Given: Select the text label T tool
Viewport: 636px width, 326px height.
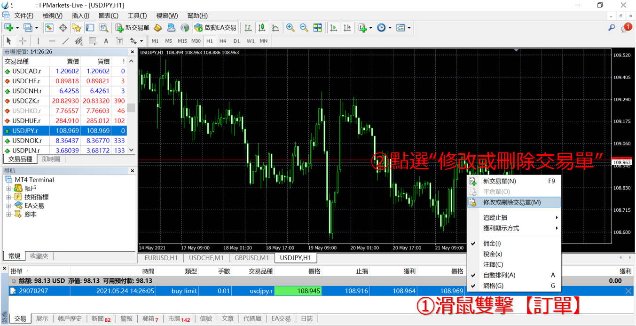Looking at the screenshot, I should click(119, 41).
